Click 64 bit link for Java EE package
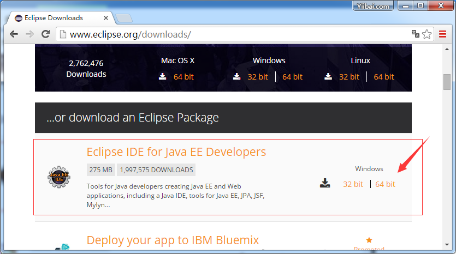Screen dimensions: 456x254 pos(385,184)
